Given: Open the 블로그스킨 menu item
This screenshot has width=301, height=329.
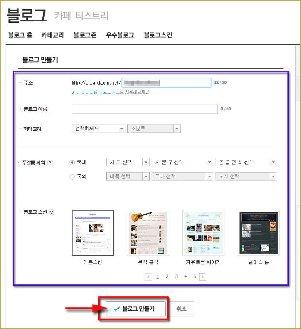Looking at the screenshot, I should (x=158, y=35).
